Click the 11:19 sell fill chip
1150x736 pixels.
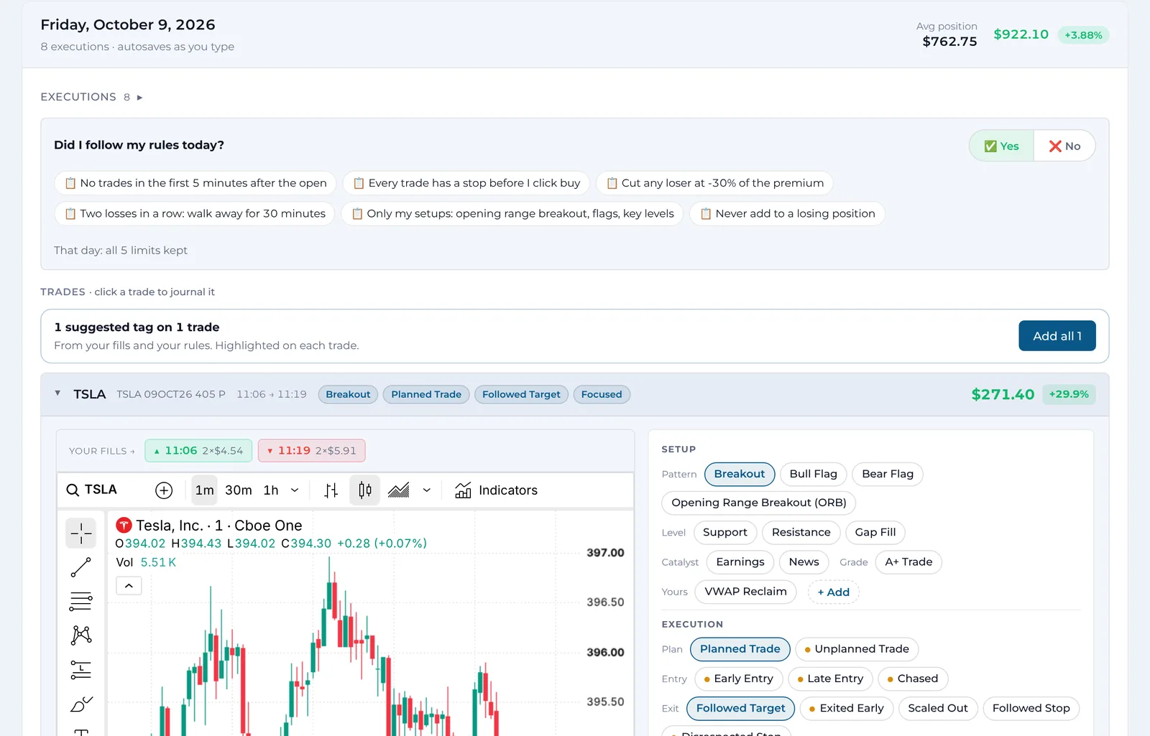[x=312, y=451]
